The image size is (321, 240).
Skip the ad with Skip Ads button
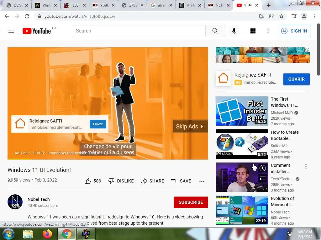190,126
